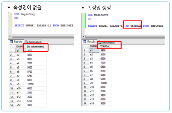
Task: Click the horizontal scrollbar under the no-alias query
Action: [43, 36]
